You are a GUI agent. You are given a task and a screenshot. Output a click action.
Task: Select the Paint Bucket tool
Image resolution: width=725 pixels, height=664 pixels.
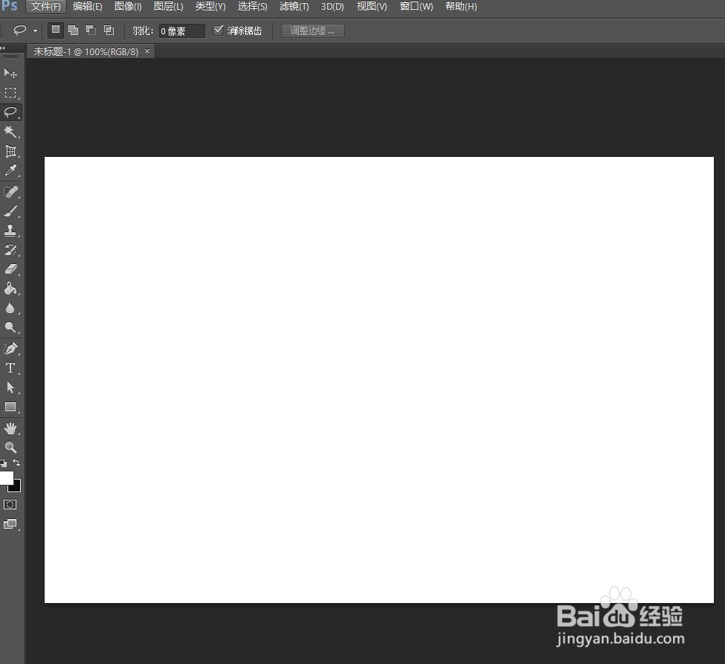[x=10, y=289]
